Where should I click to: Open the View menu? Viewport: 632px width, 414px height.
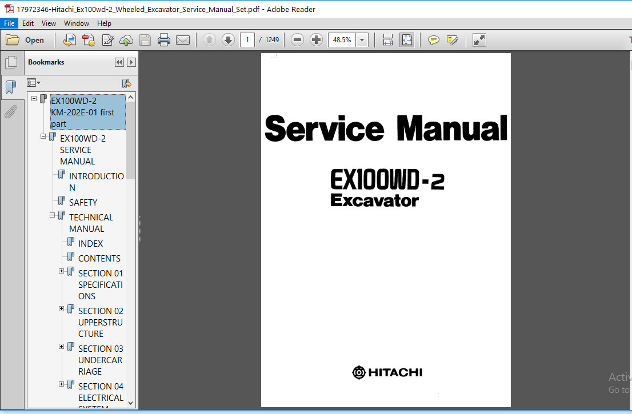[x=49, y=23]
